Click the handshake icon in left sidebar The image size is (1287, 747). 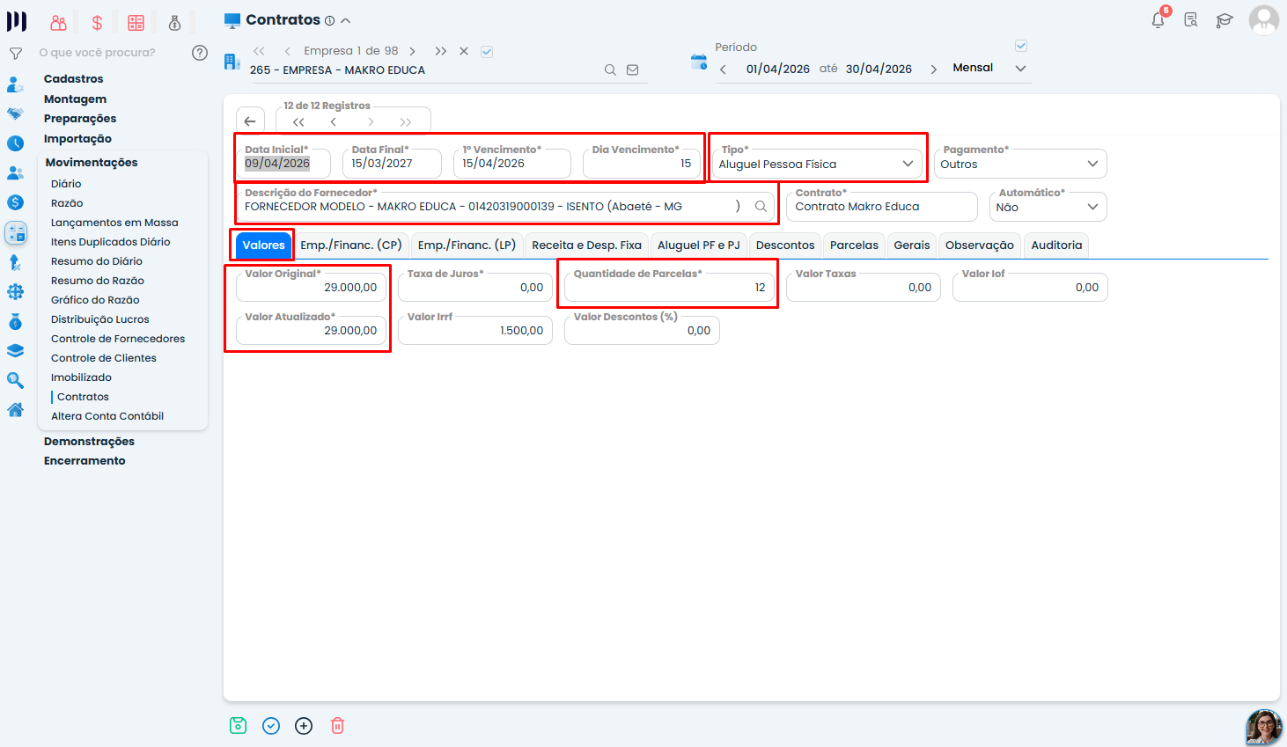15,114
